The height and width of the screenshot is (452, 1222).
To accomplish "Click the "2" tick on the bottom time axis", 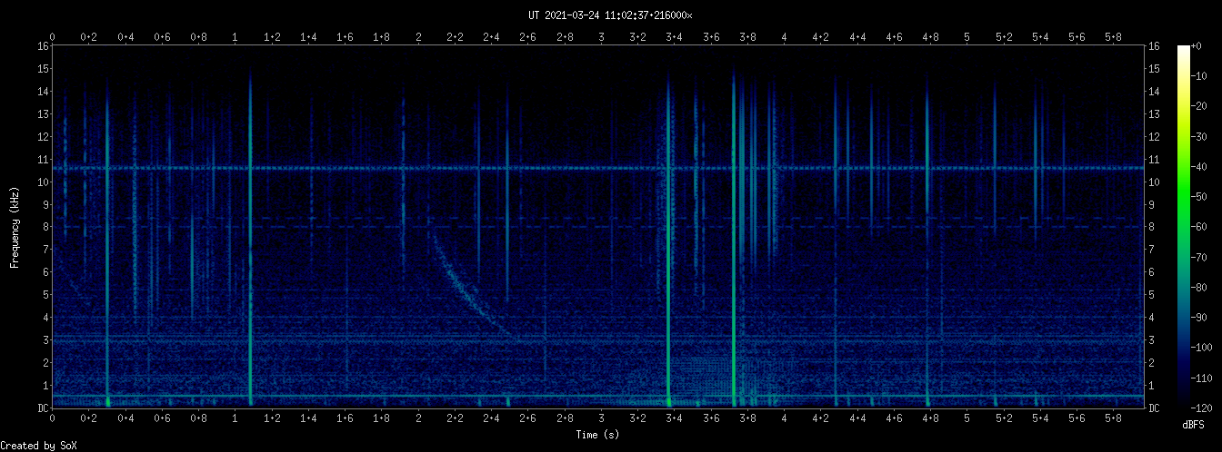I will (x=418, y=418).
